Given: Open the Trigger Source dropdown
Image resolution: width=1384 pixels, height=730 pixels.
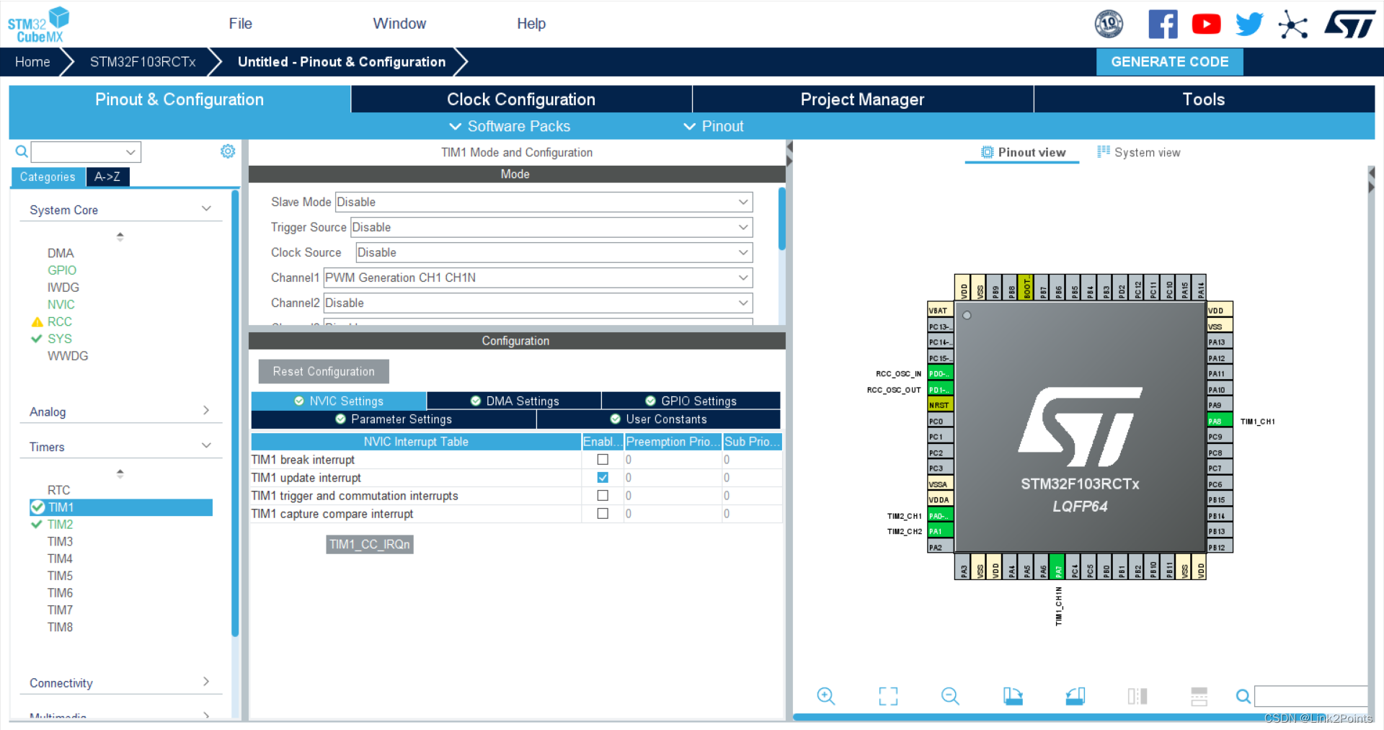Looking at the screenshot, I should click(551, 227).
